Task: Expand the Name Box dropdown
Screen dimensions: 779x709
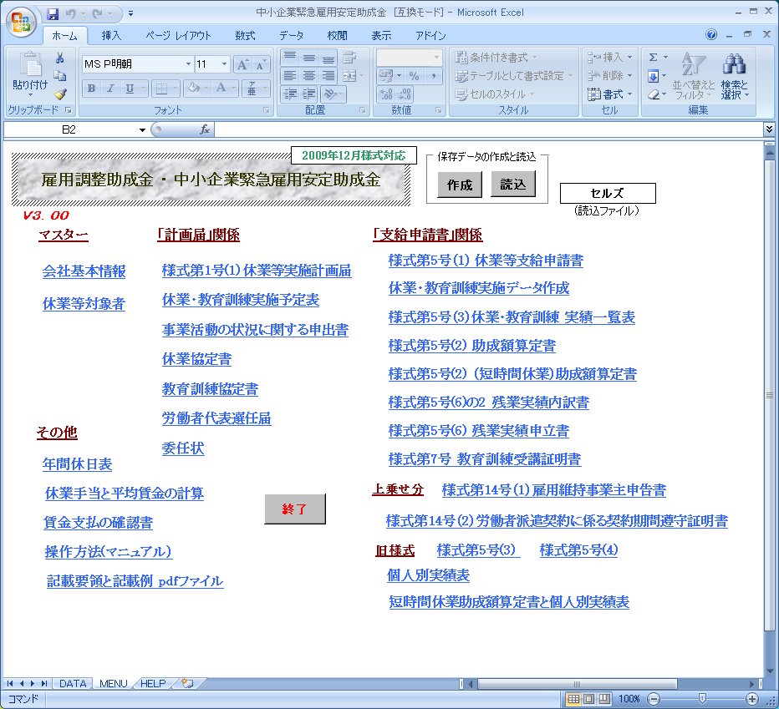Action: [142, 130]
